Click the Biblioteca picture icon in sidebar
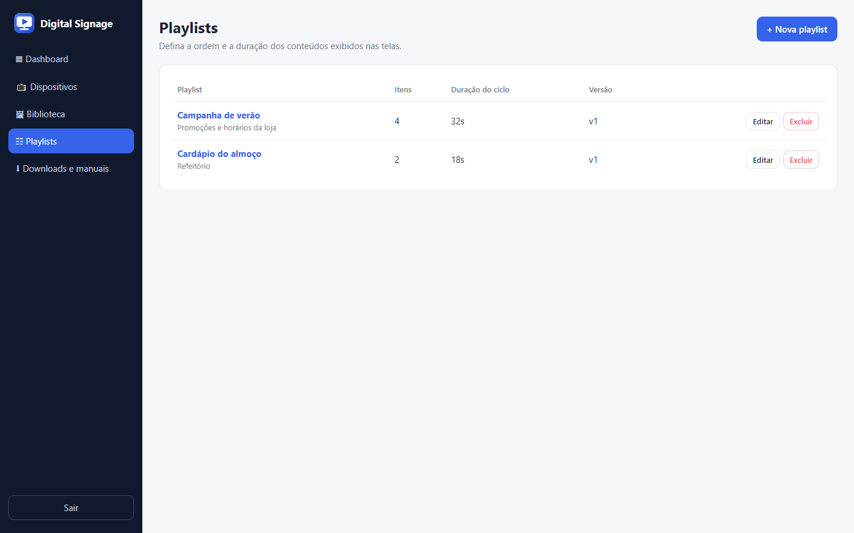The height and width of the screenshot is (533, 854). (20, 114)
